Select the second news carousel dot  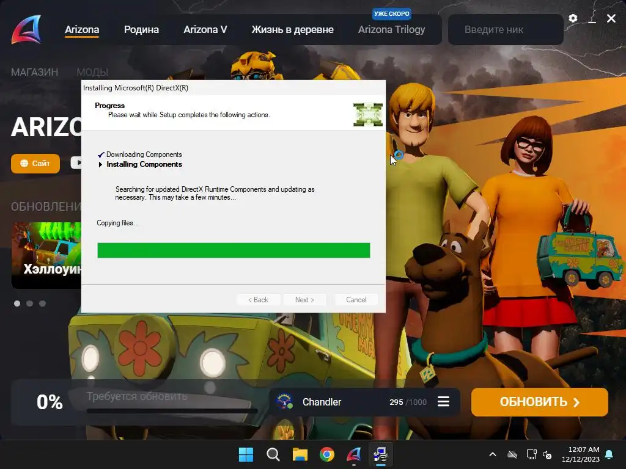pyautogui.click(x=29, y=304)
